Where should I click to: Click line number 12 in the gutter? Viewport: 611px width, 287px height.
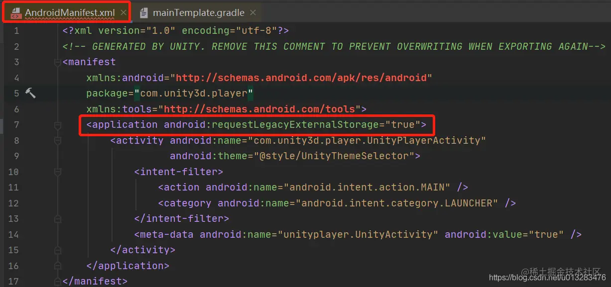(x=13, y=203)
